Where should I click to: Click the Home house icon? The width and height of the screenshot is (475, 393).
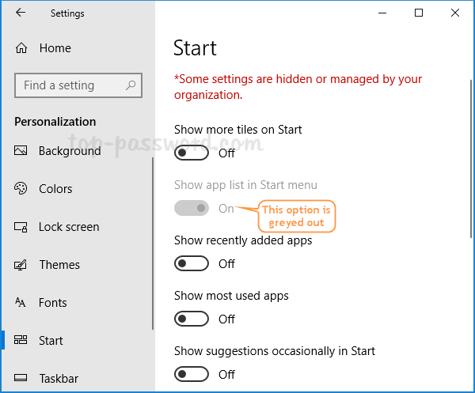(21, 48)
